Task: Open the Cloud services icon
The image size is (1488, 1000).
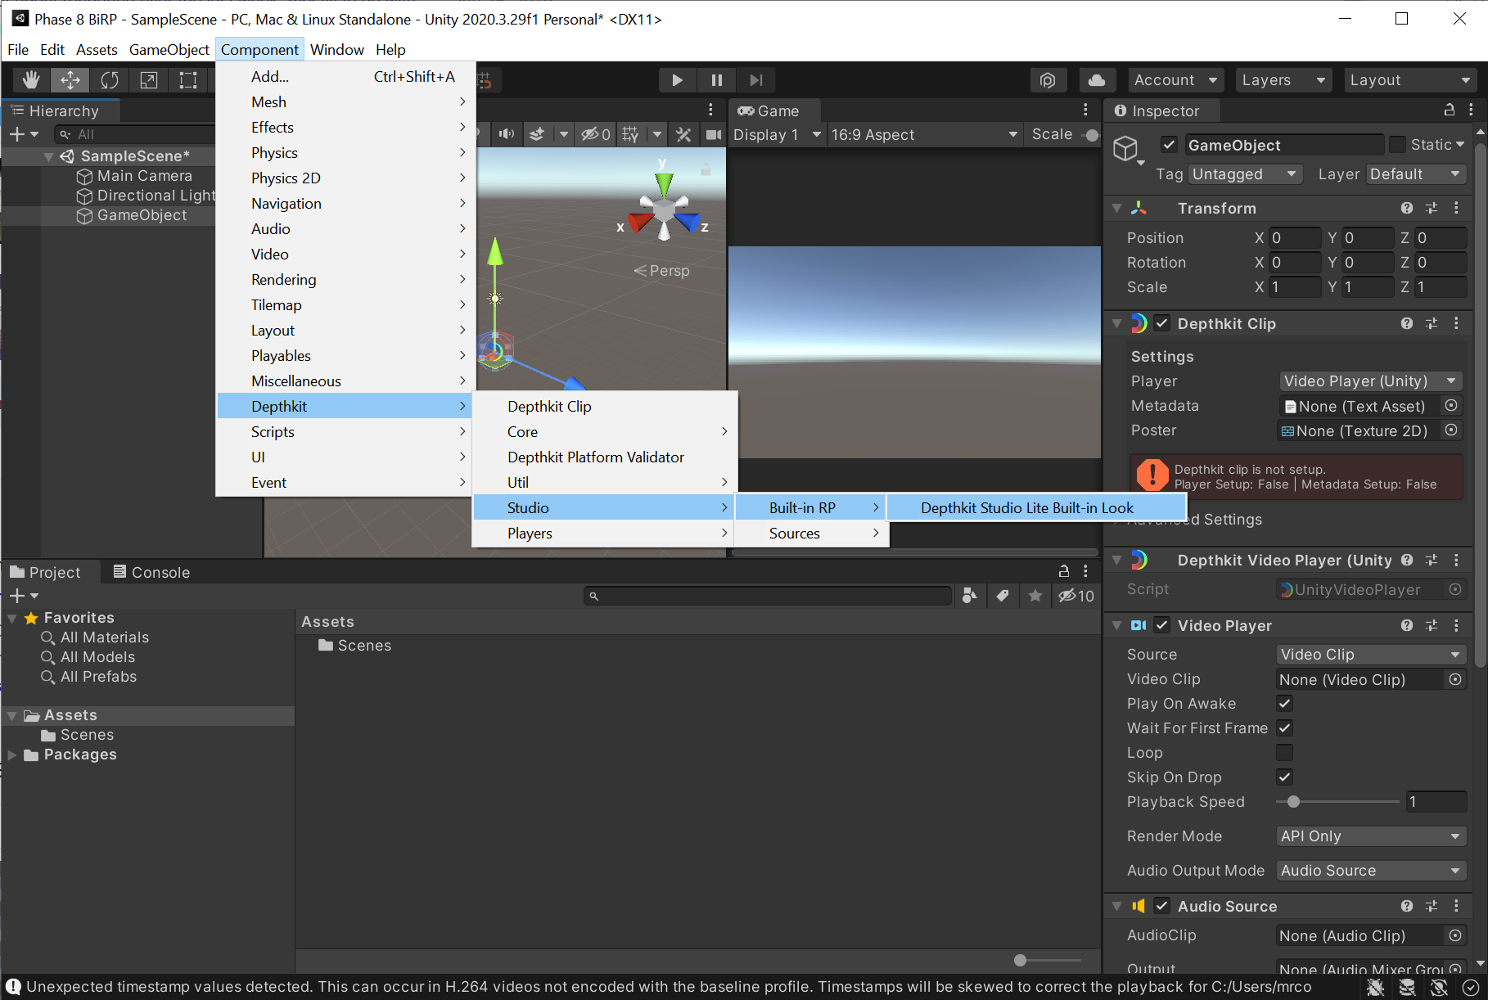Action: [x=1097, y=79]
